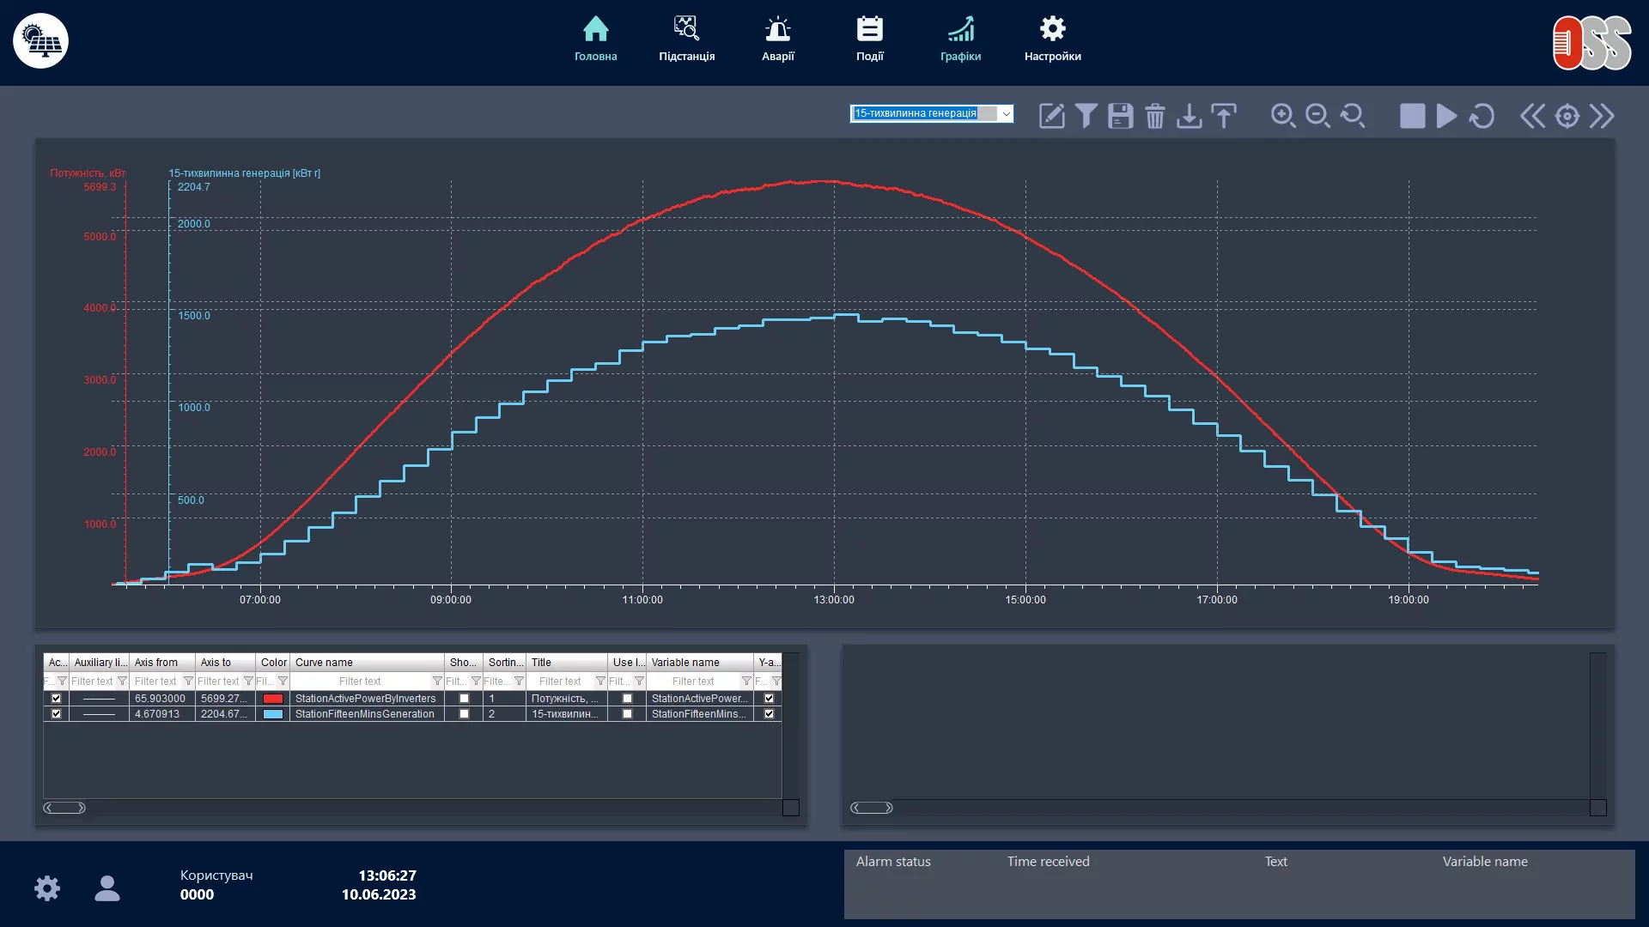Screen dimensions: 1649x927
Task: Stop the chart updating
Action: pyautogui.click(x=1412, y=116)
